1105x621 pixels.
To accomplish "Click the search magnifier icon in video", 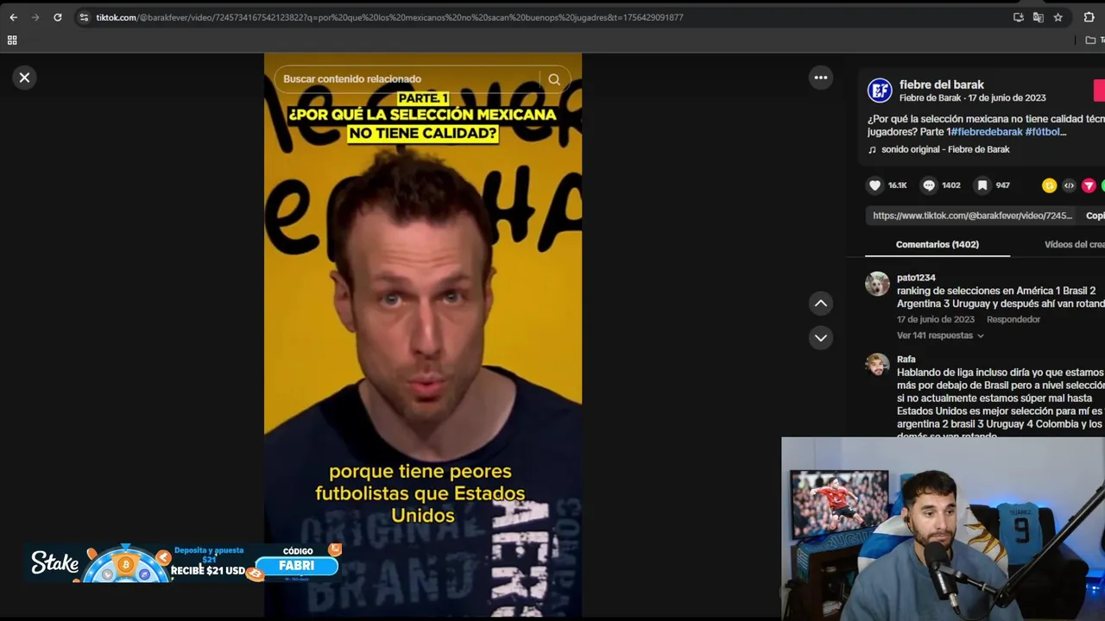I will point(554,79).
